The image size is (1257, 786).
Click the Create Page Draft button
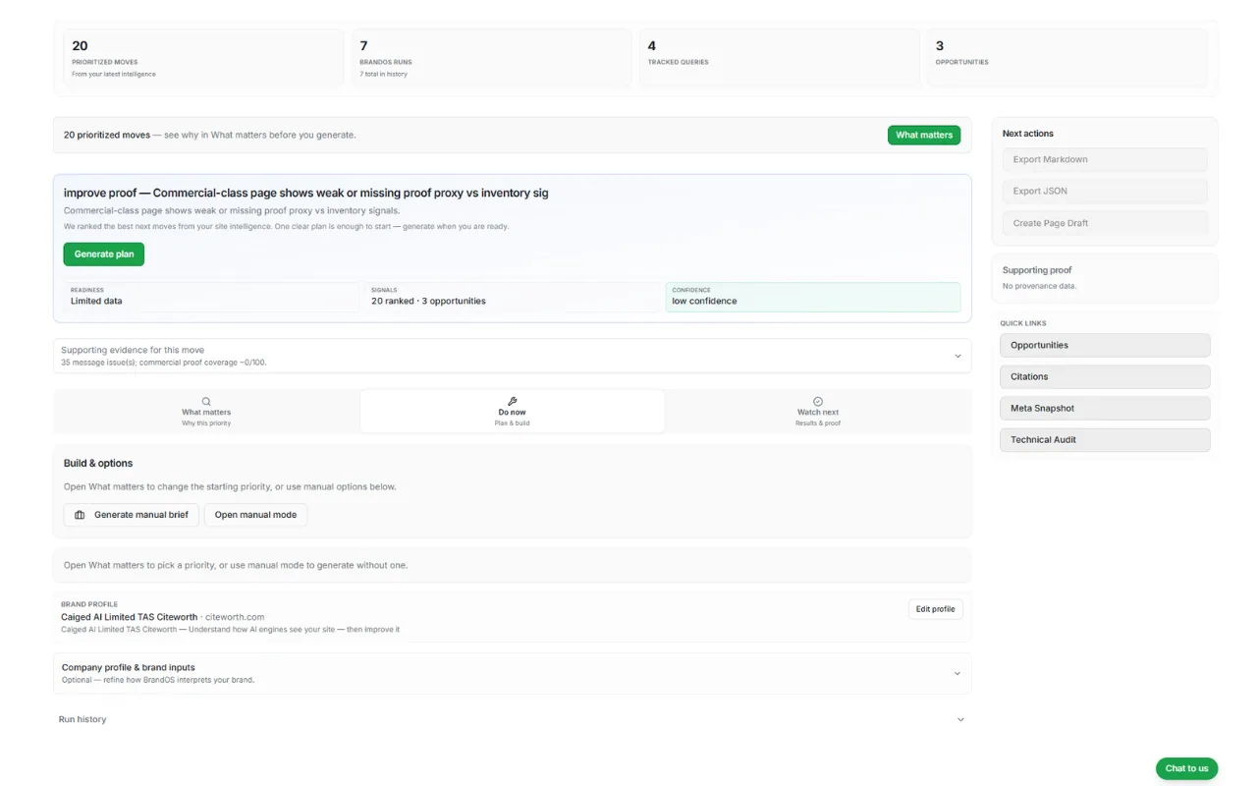[1105, 223]
